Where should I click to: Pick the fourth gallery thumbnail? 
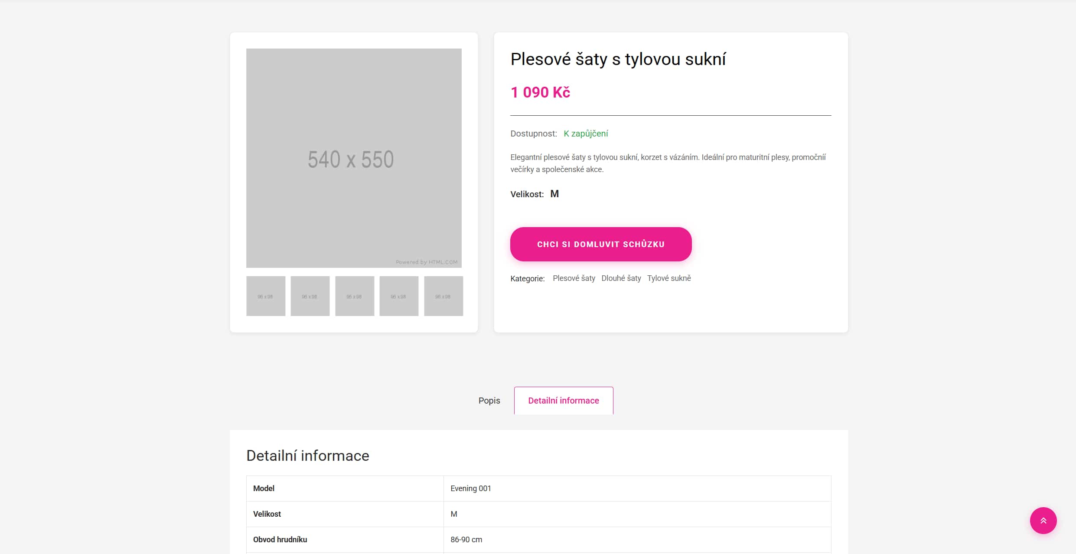click(x=399, y=296)
